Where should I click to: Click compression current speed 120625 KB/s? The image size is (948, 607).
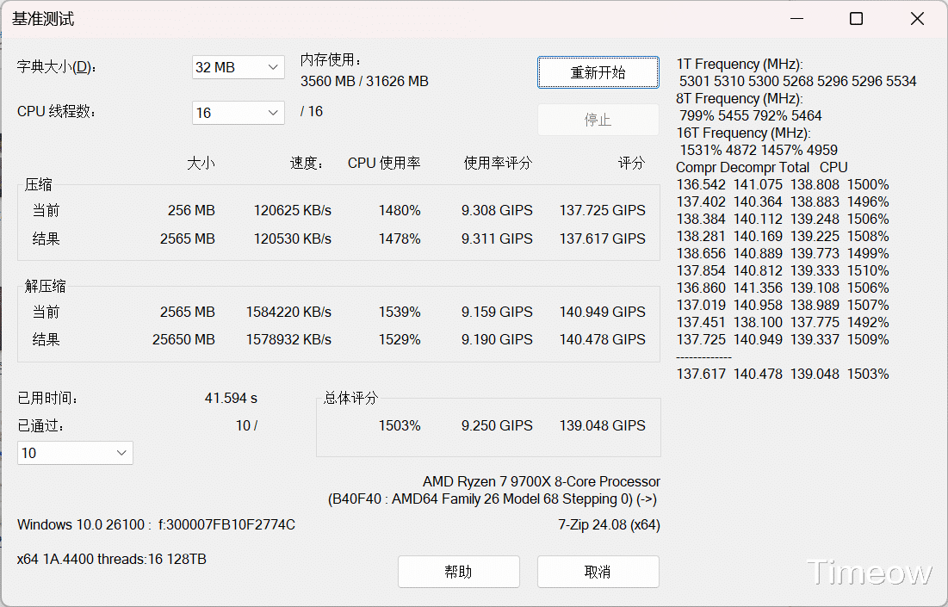(x=293, y=210)
